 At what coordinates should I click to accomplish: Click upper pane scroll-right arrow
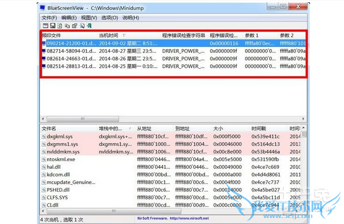(304, 119)
